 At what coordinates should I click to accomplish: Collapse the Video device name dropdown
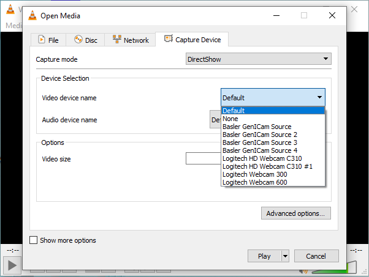pos(273,97)
